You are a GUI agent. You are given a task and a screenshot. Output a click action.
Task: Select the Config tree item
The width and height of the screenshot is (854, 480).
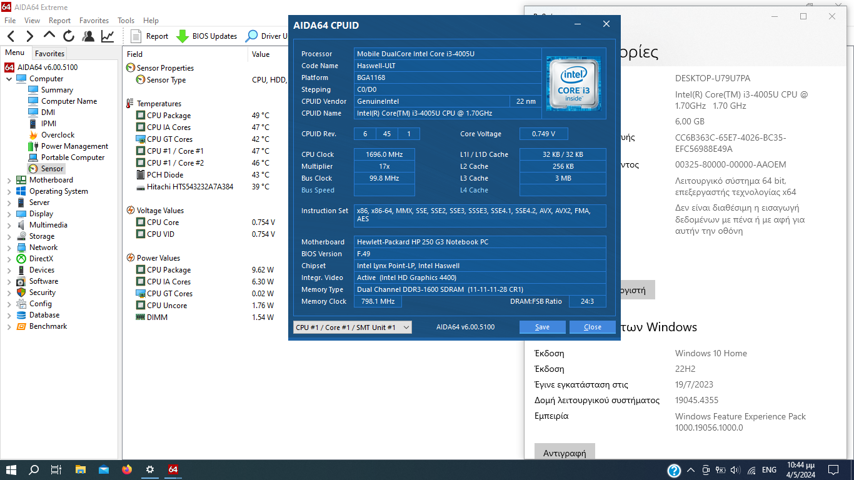pyautogui.click(x=40, y=304)
